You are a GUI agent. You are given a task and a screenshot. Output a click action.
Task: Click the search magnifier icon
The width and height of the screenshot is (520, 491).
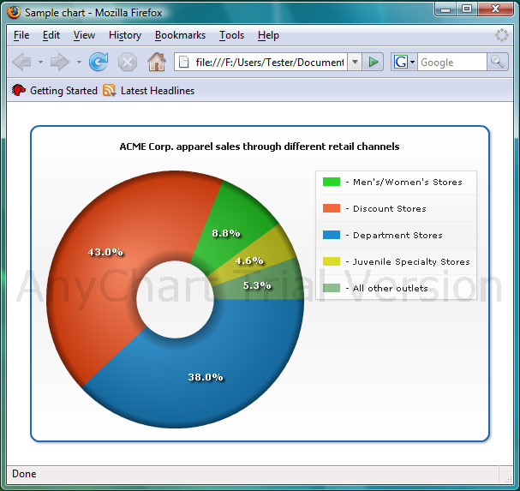tap(497, 62)
